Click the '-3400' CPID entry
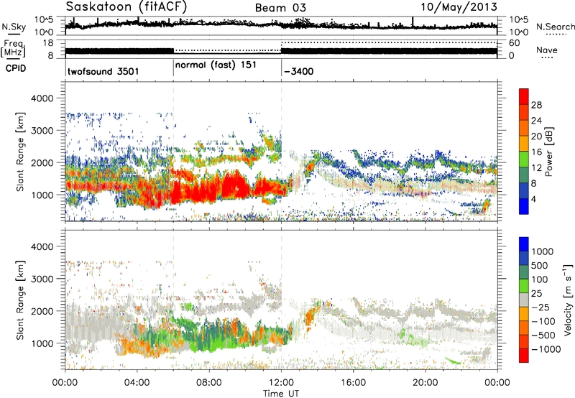Image resolution: width=575 pixels, height=398 pixels. tap(299, 71)
